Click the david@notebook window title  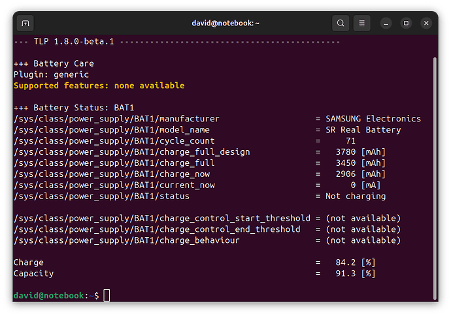coord(225,23)
